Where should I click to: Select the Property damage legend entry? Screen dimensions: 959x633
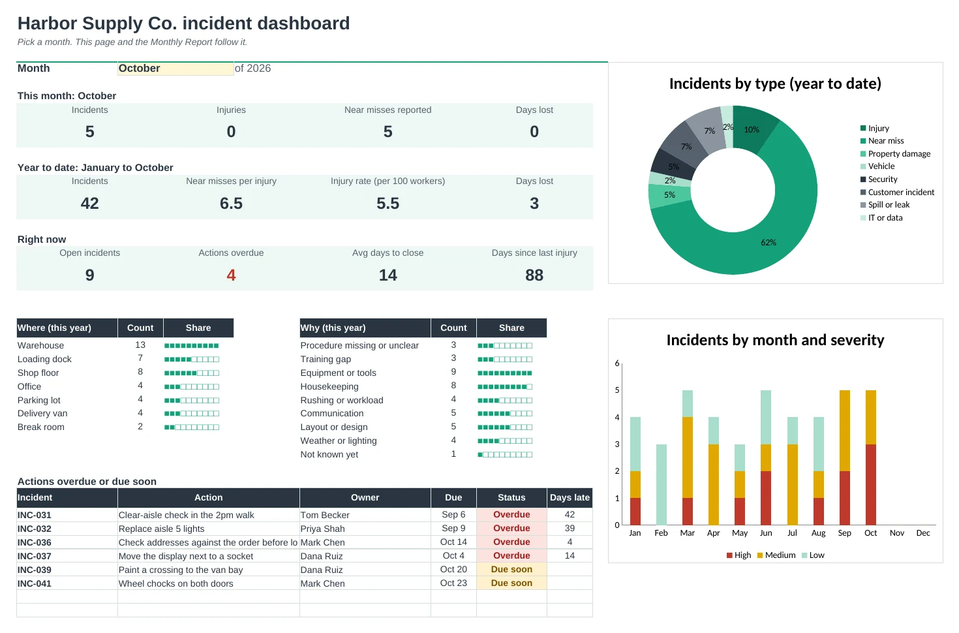(895, 154)
